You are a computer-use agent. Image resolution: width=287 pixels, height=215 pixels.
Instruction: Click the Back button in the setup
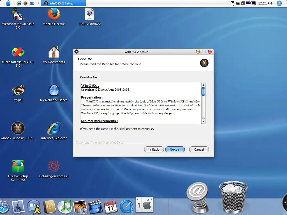click(154, 149)
